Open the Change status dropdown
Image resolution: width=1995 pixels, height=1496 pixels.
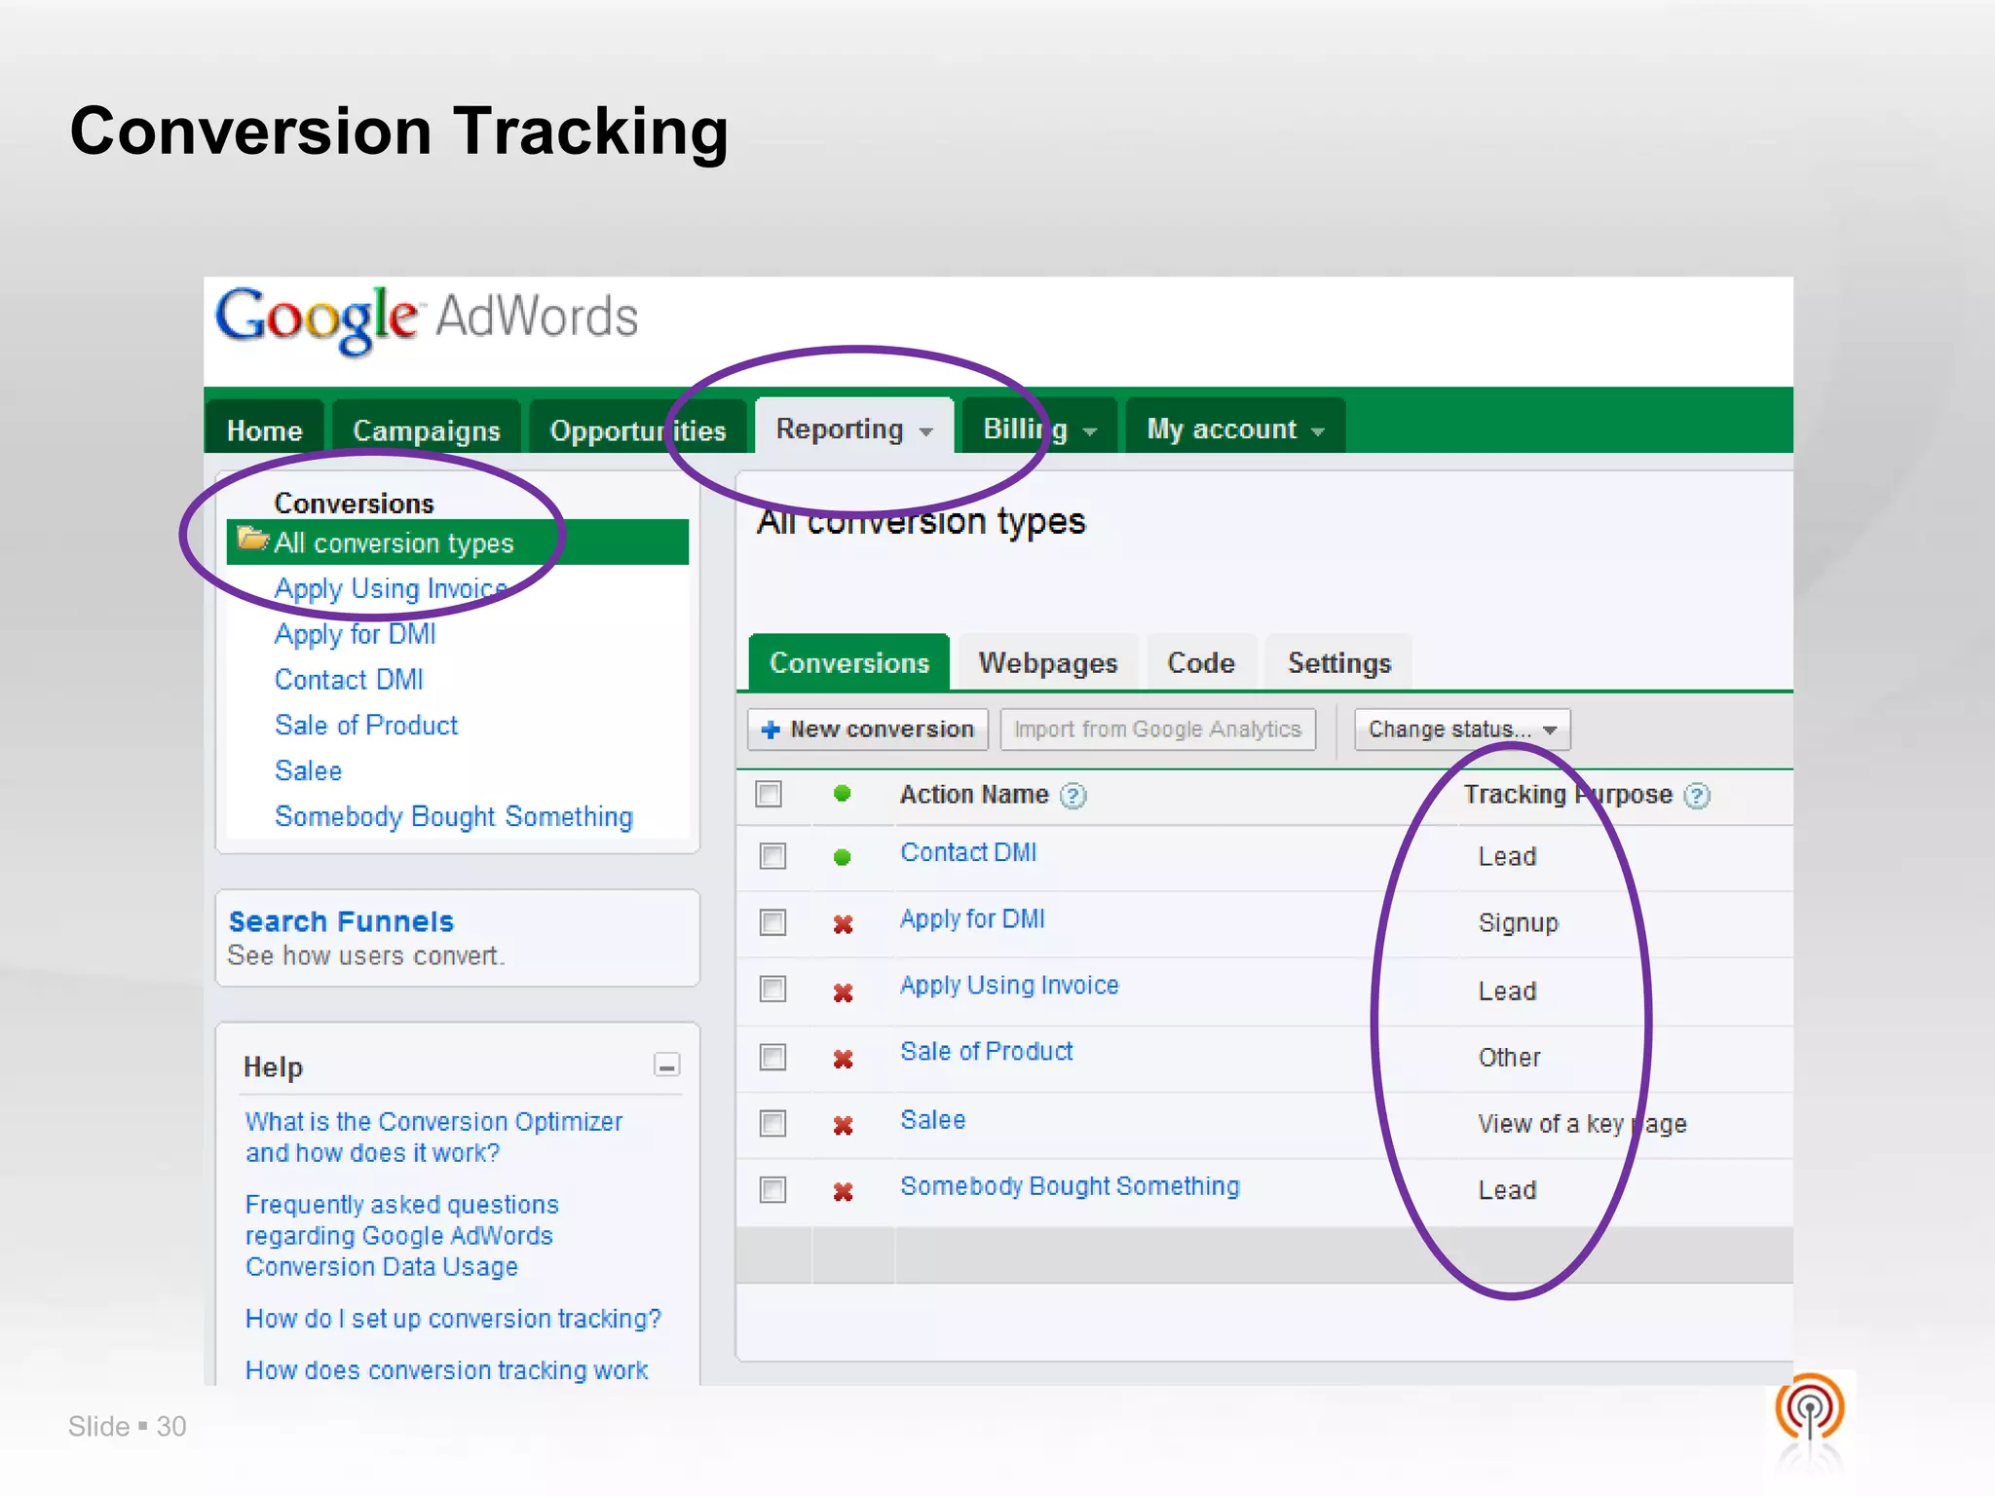click(1462, 729)
